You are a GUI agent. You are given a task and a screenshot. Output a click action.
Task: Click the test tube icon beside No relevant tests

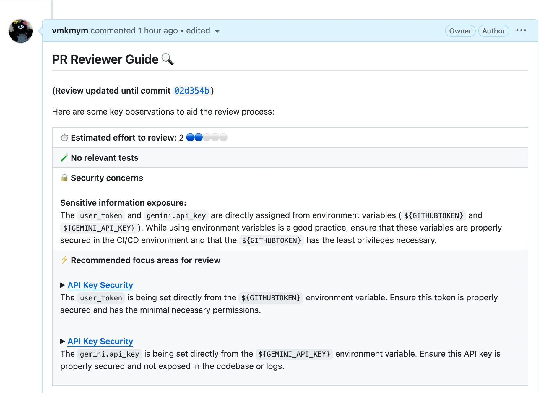[64, 158]
